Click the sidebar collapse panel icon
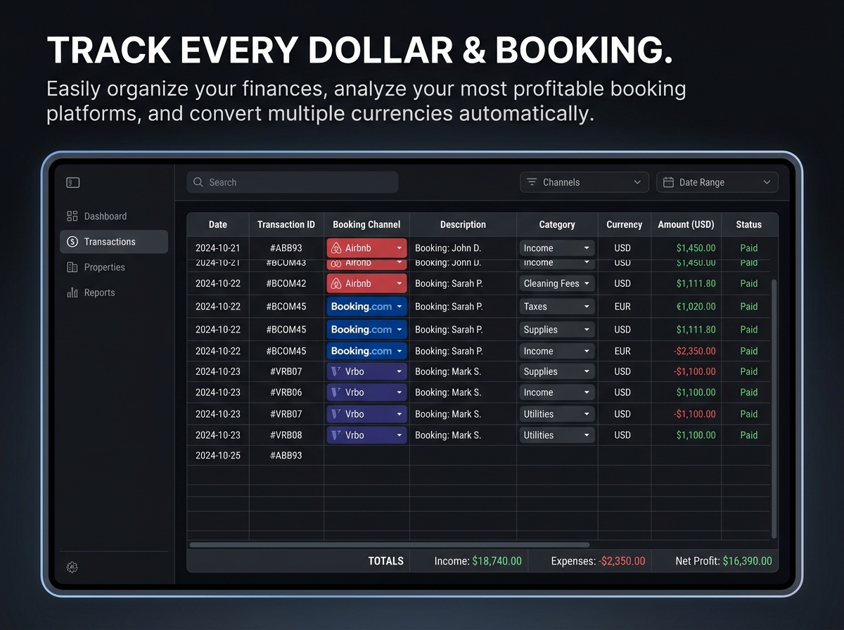 point(73,183)
